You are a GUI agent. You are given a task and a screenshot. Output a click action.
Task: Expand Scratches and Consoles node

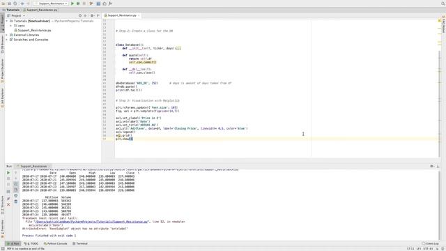(x=7, y=40)
